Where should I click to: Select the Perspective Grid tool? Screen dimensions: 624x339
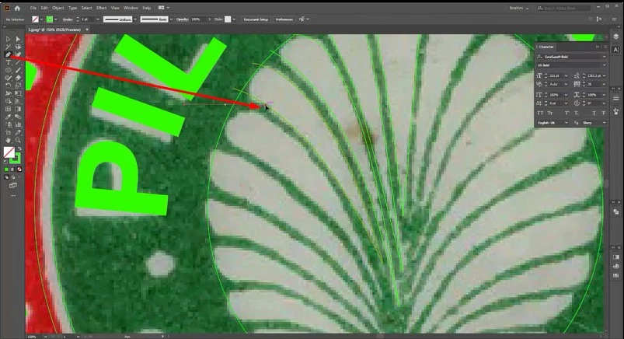(x=18, y=101)
